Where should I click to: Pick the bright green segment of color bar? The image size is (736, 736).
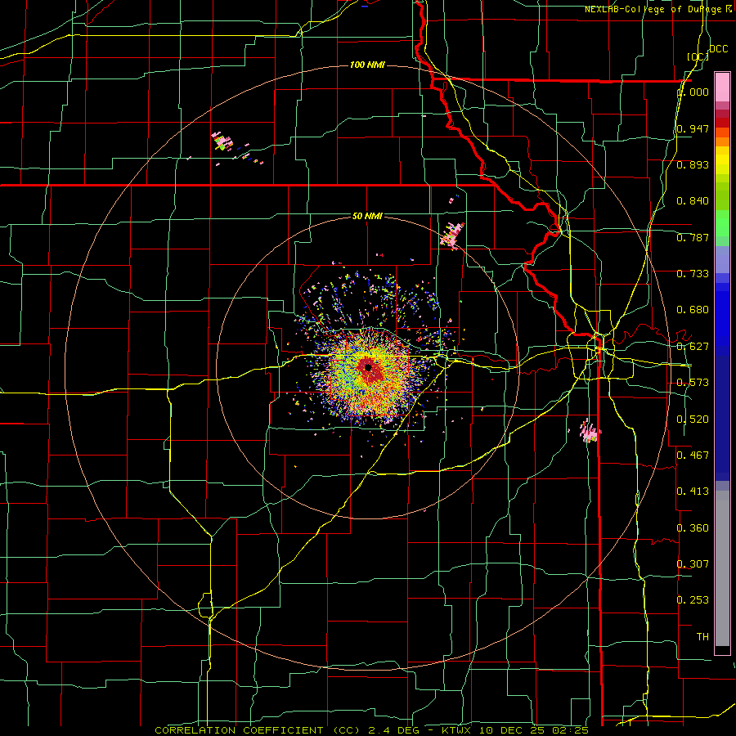722,223
